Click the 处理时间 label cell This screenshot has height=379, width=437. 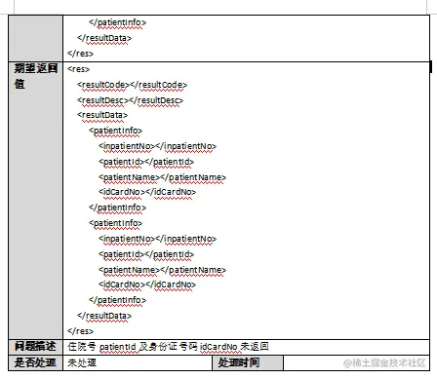click(x=248, y=362)
